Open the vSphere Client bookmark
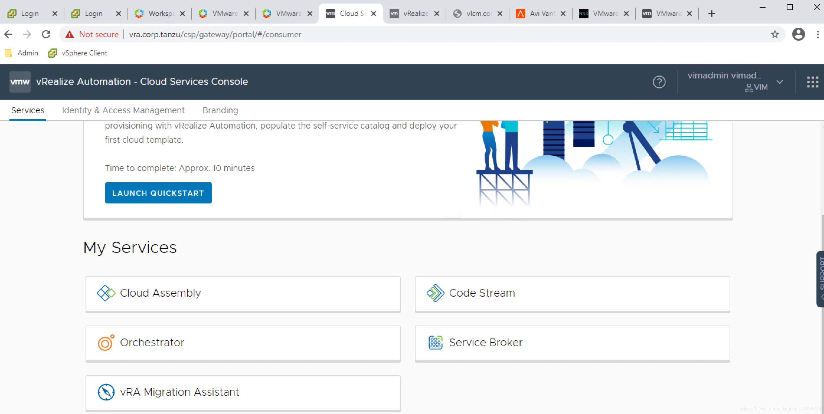 tap(78, 53)
